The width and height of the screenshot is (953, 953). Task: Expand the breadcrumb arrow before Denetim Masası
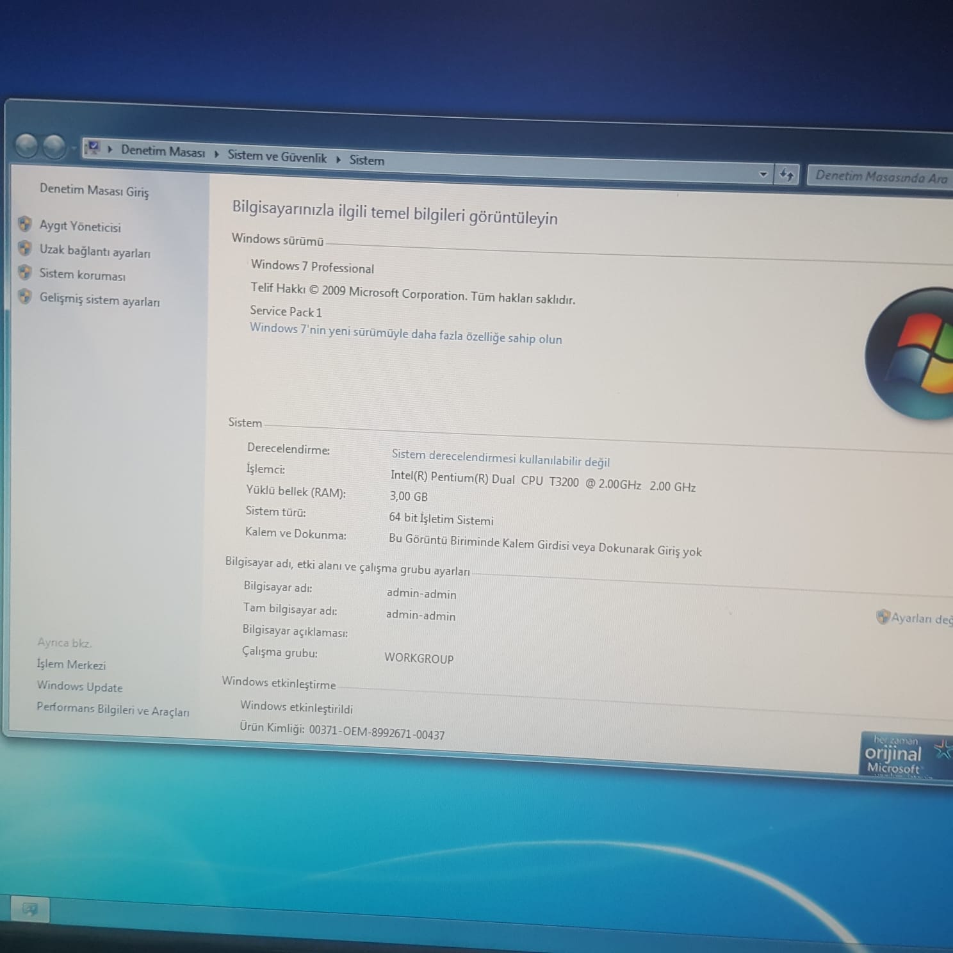tap(110, 149)
